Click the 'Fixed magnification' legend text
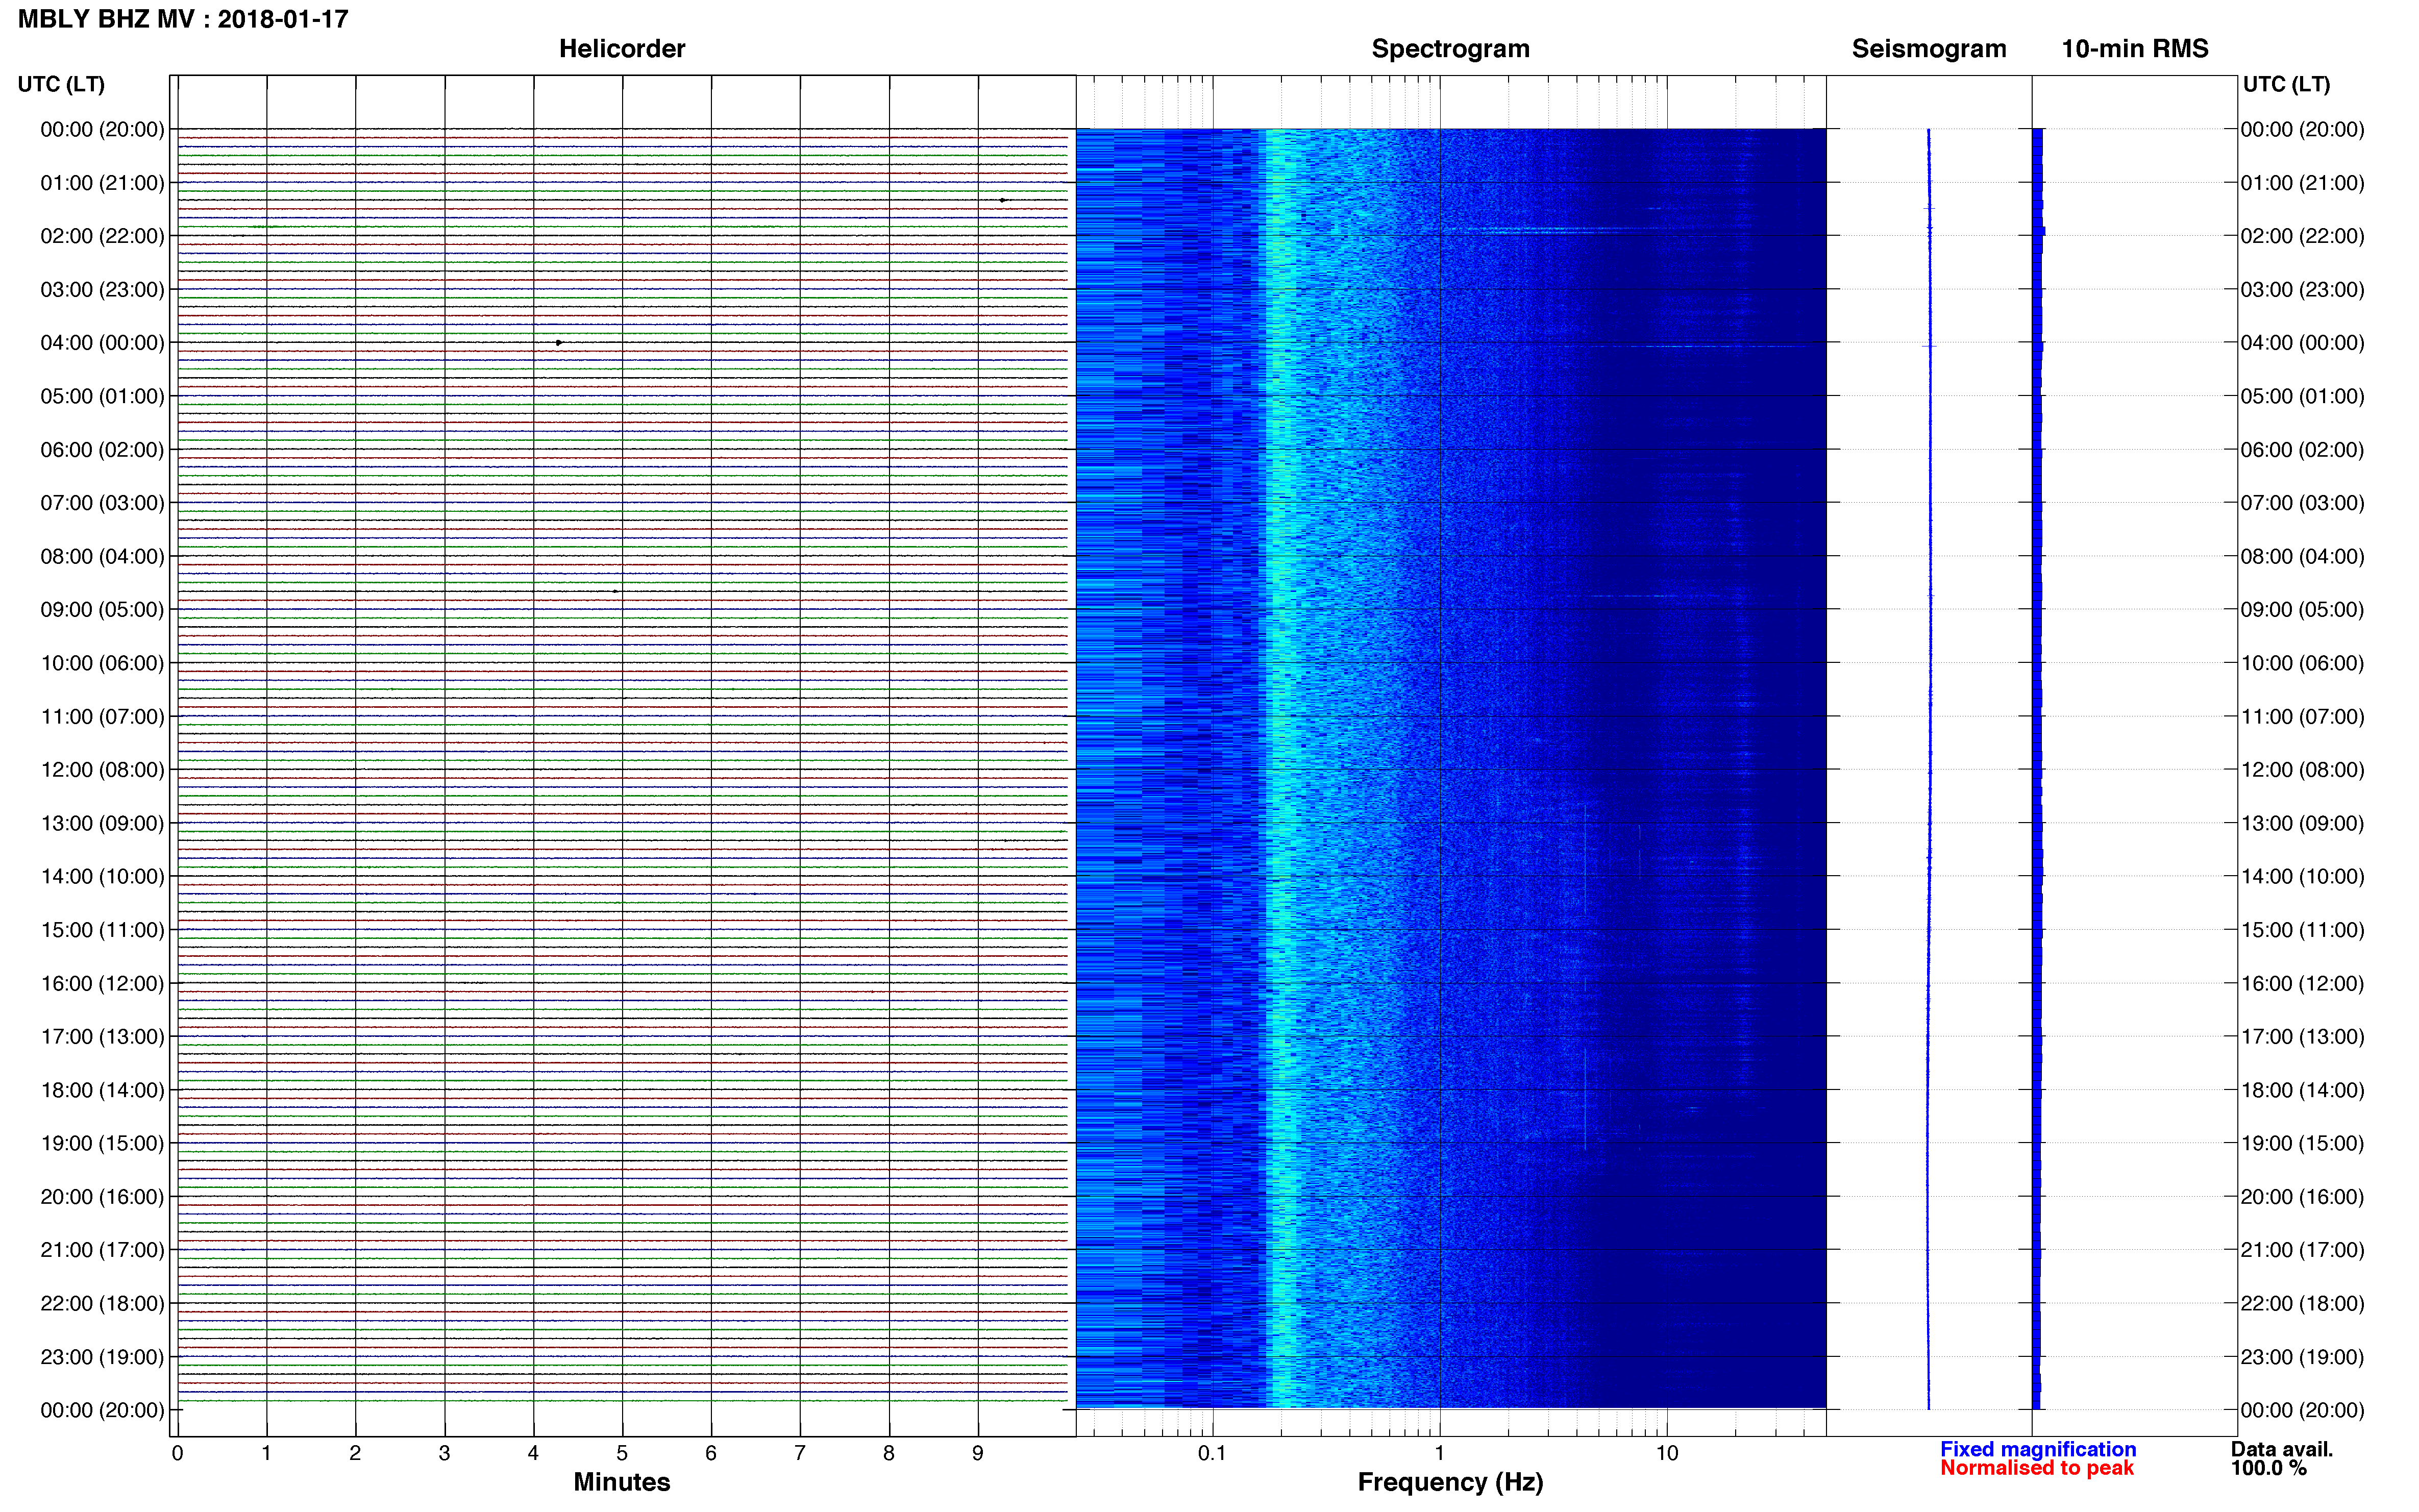Image resolution: width=2419 pixels, height=1512 pixels. point(2038,1449)
